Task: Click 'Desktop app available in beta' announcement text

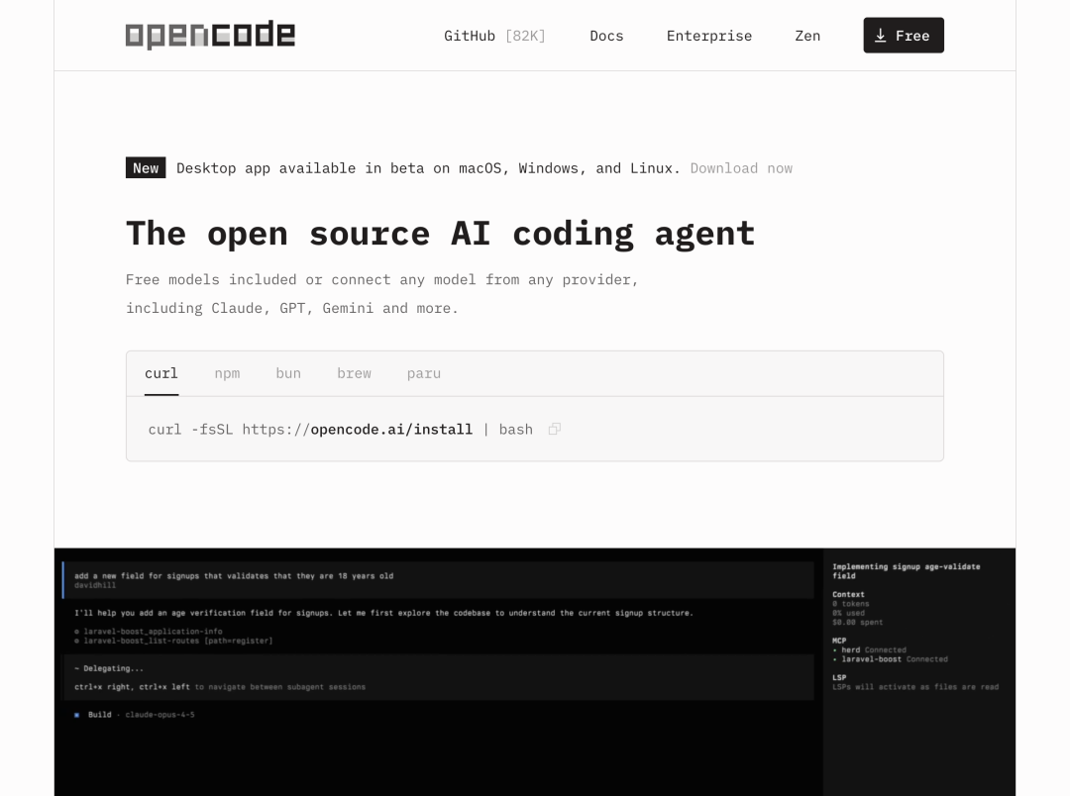Action: [428, 168]
